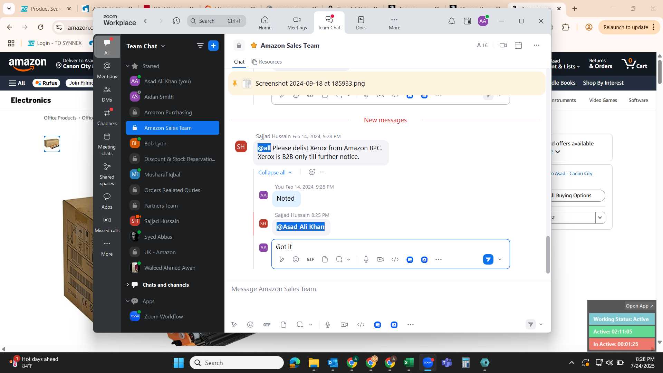Click the @Asad Ali Khan mention
The width and height of the screenshot is (663, 373).
click(x=300, y=227)
